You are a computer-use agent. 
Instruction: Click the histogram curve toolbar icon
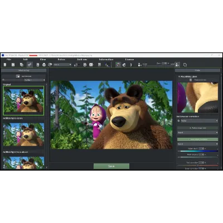coord(107,65)
